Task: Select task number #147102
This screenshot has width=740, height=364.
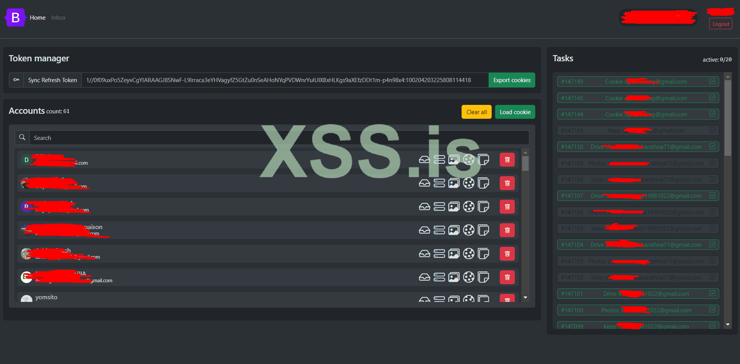Action: pyautogui.click(x=572, y=278)
